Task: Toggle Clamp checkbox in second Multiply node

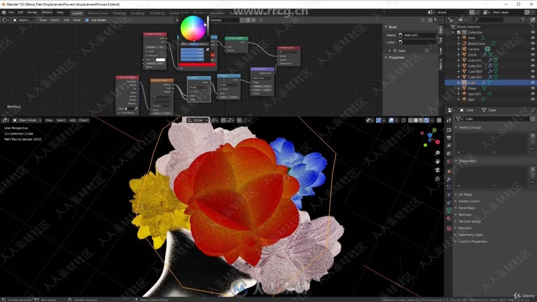Action: tap(221, 89)
